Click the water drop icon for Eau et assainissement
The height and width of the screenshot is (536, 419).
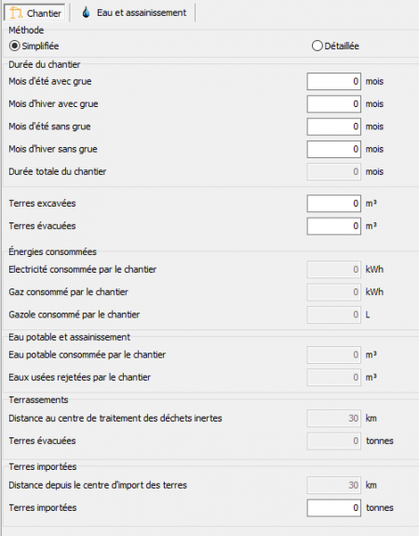point(87,13)
